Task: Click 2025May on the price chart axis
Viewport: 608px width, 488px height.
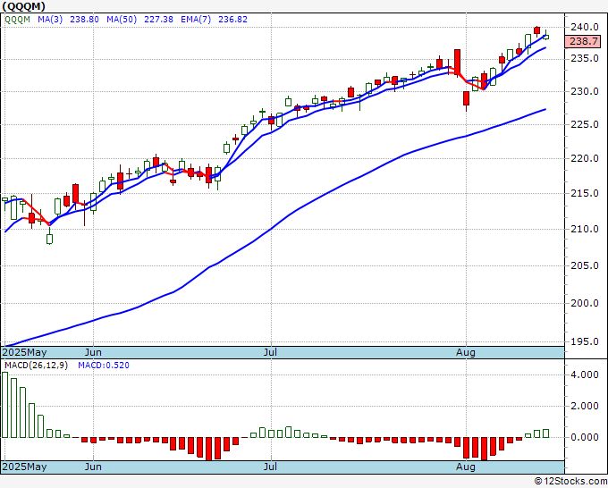Action: [24, 353]
